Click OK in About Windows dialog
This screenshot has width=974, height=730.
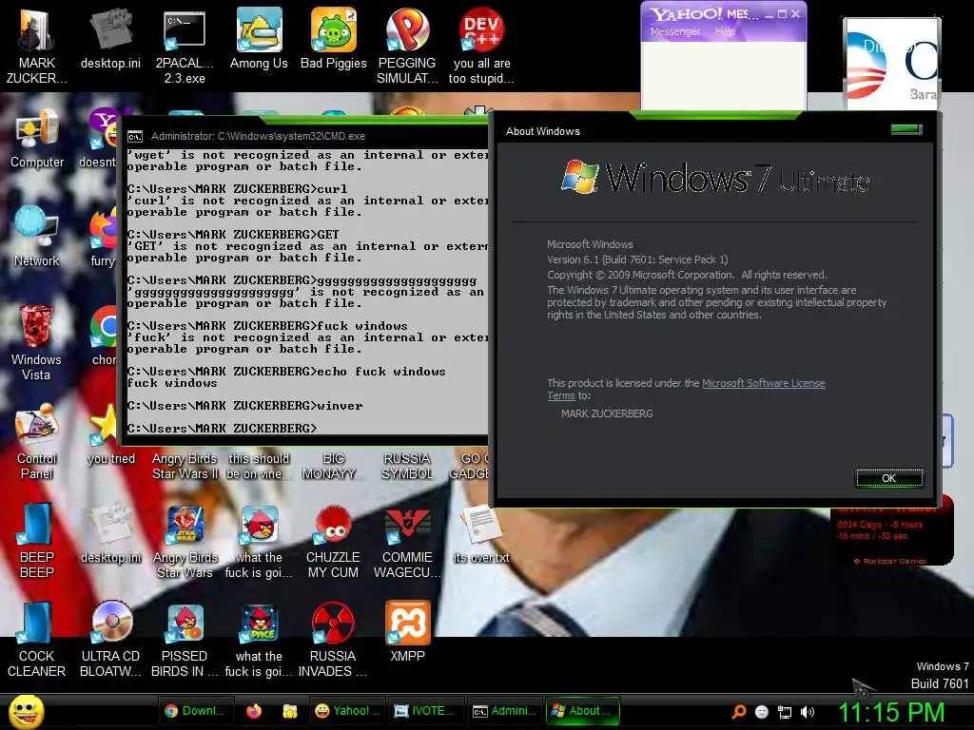pos(889,478)
